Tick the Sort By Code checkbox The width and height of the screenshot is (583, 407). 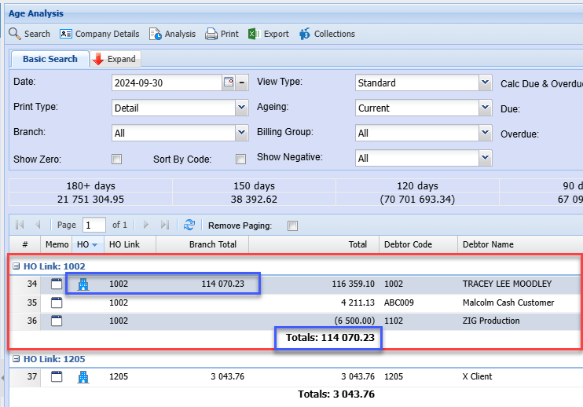[x=241, y=159]
